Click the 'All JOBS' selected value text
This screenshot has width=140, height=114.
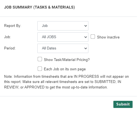49,37
